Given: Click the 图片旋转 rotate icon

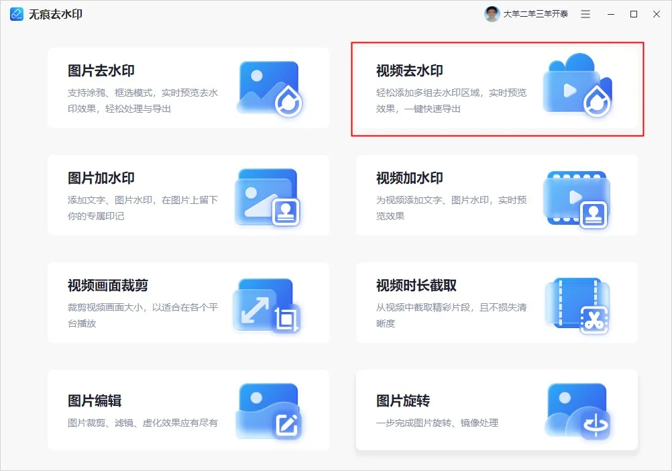Looking at the screenshot, I should click(x=577, y=411).
